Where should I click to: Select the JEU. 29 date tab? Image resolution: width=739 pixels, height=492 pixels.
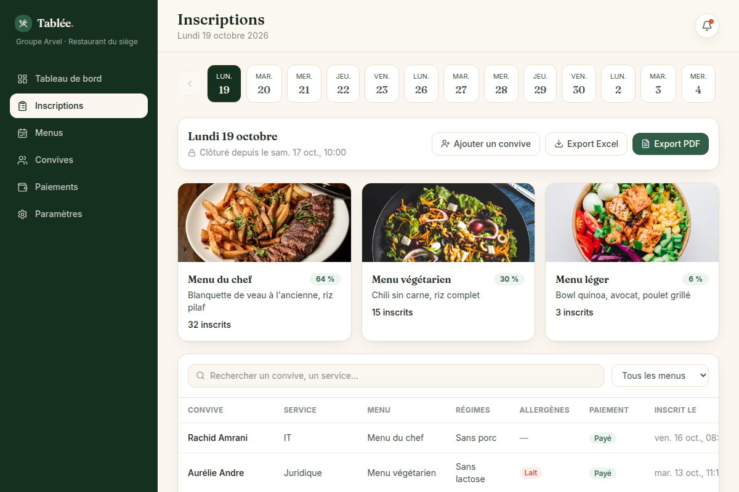540,84
